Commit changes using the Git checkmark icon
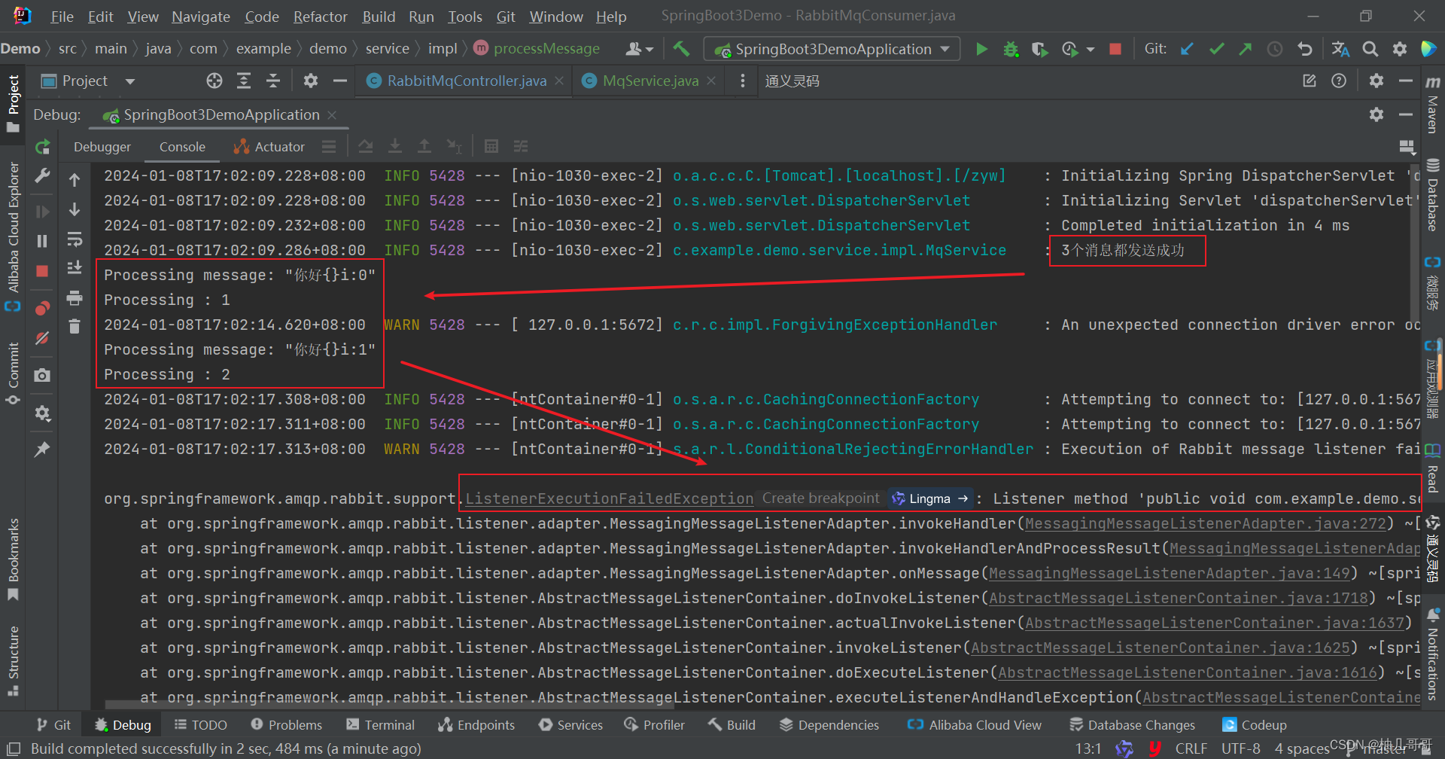 tap(1216, 49)
